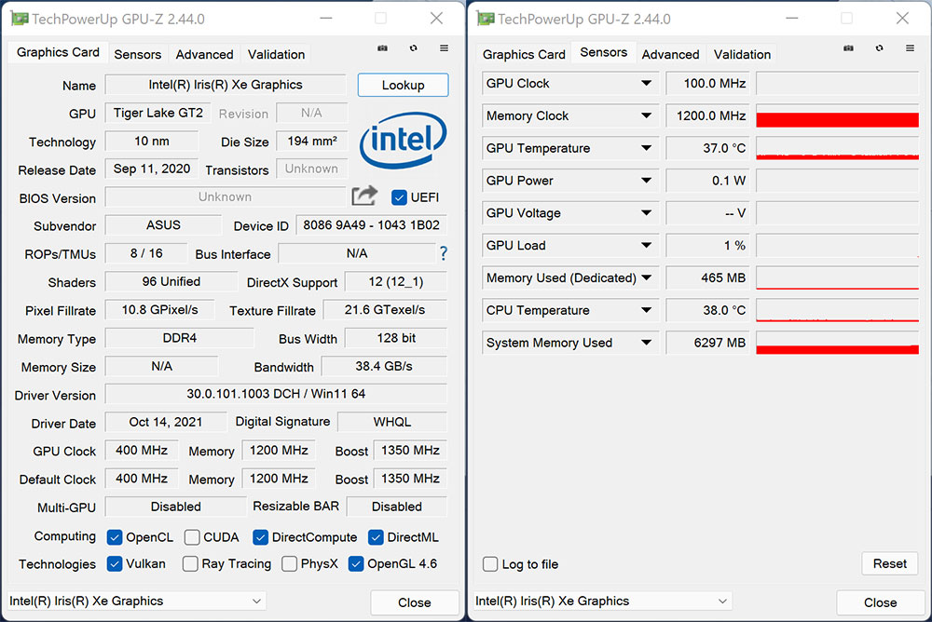Click the Intel logo
932x622 pixels.
(x=403, y=141)
